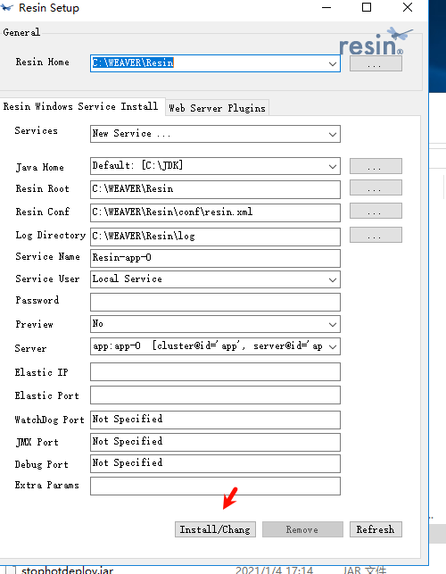Click the Resin Home browse button
Viewport: 446px width, 574px height.
[x=376, y=63]
